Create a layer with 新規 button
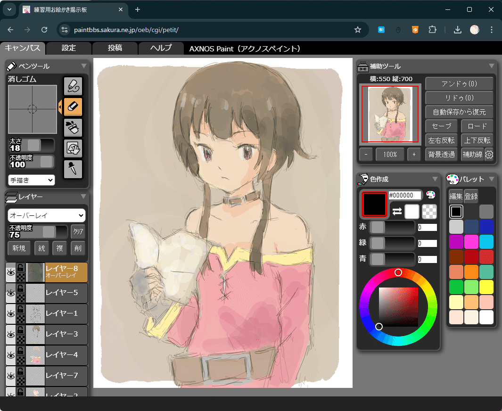This screenshot has width=502, height=411. (x=19, y=248)
